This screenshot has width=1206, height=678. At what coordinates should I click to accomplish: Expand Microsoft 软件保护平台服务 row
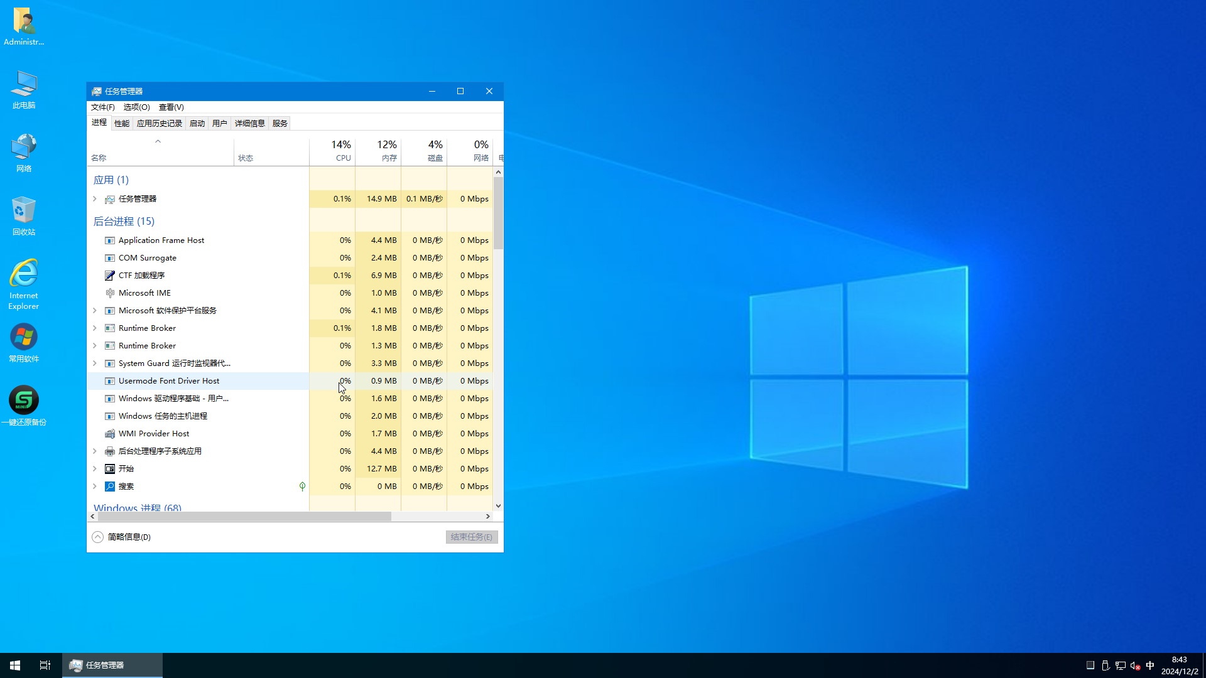(95, 311)
